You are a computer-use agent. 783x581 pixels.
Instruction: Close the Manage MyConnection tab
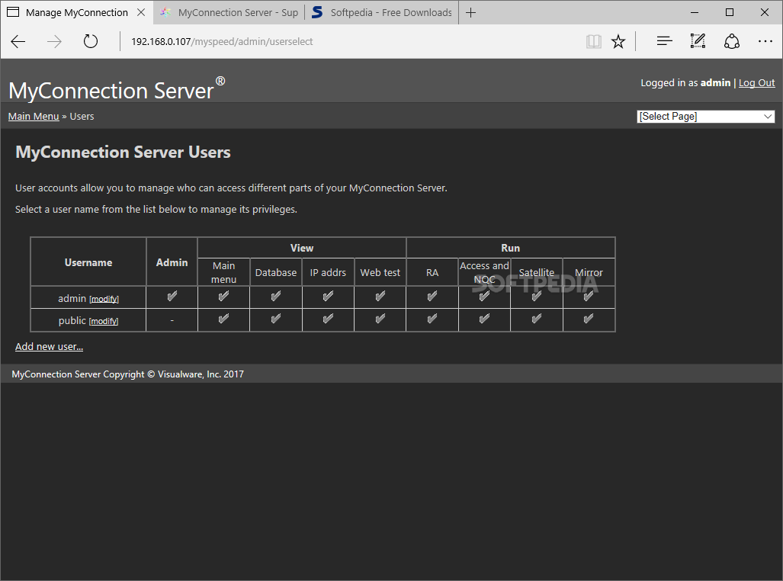141,12
